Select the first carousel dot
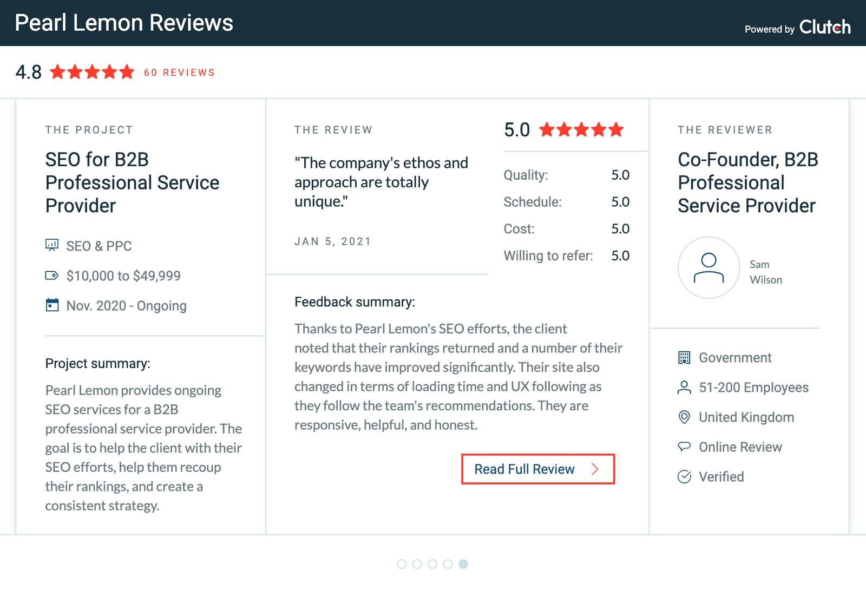The width and height of the screenshot is (866, 590). pos(402,564)
